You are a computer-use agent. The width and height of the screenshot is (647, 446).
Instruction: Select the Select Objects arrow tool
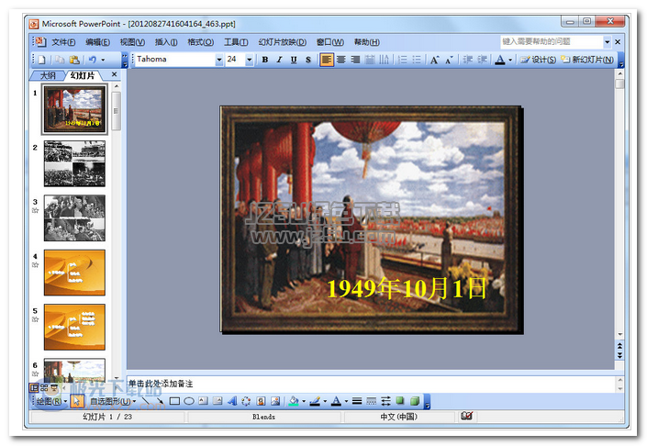tap(77, 401)
